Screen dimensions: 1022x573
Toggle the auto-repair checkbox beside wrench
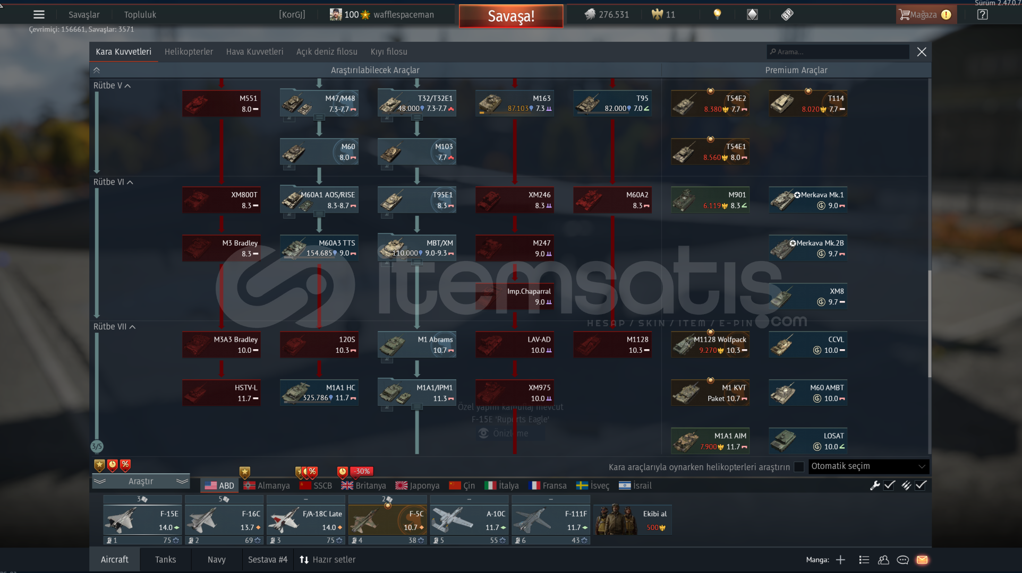click(x=889, y=485)
